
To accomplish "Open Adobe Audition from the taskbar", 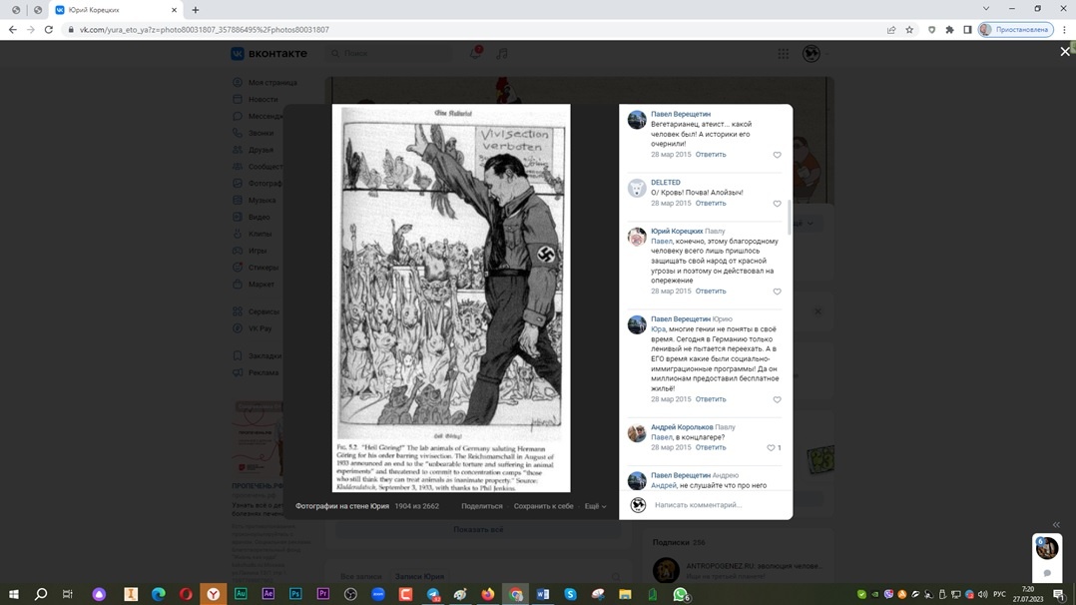I will [x=241, y=594].
